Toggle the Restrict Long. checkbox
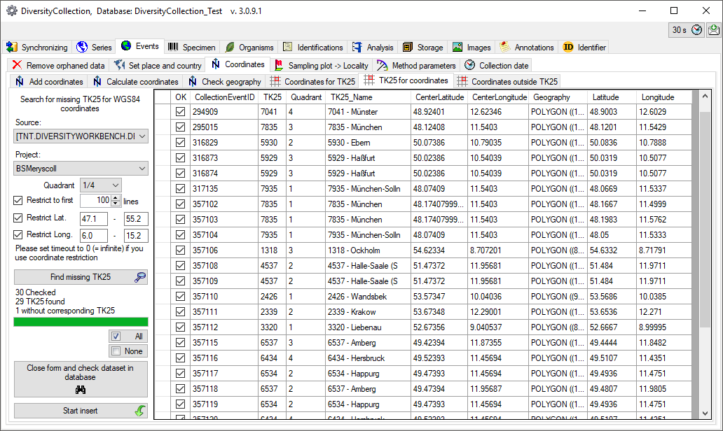Screen dimensions: 723x431 [18, 235]
